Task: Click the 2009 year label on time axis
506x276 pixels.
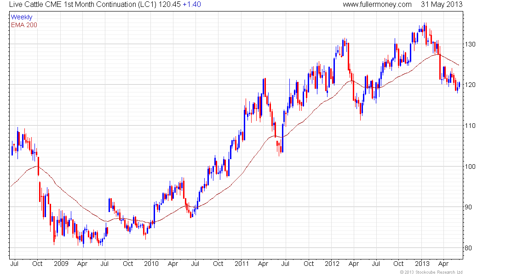Action: click(61, 264)
